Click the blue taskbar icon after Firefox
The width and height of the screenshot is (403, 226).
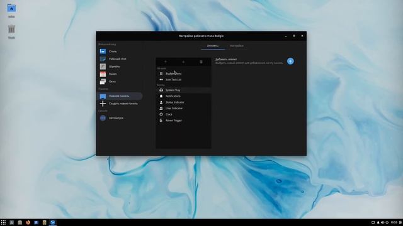(x=37, y=222)
